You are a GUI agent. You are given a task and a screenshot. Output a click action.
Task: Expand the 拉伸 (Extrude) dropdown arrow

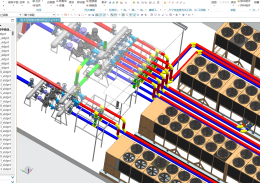[x=22, y=5]
